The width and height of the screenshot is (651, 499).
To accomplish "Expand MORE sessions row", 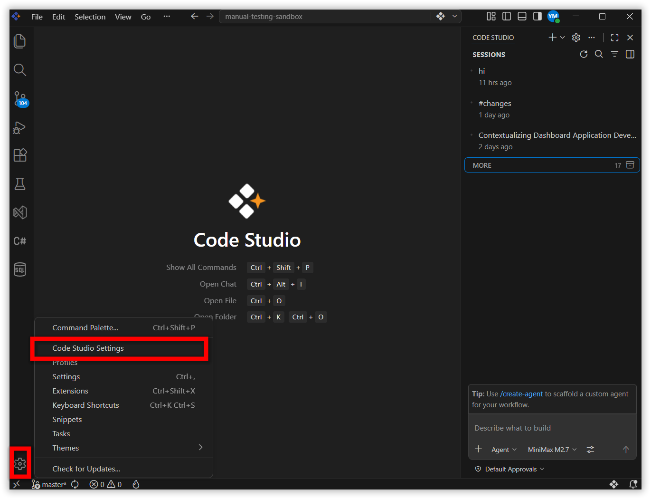I will 552,165.
